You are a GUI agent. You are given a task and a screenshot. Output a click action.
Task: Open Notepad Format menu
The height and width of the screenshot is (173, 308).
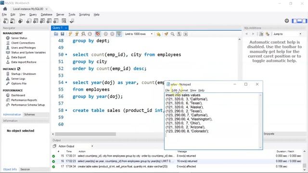point(183,90)
